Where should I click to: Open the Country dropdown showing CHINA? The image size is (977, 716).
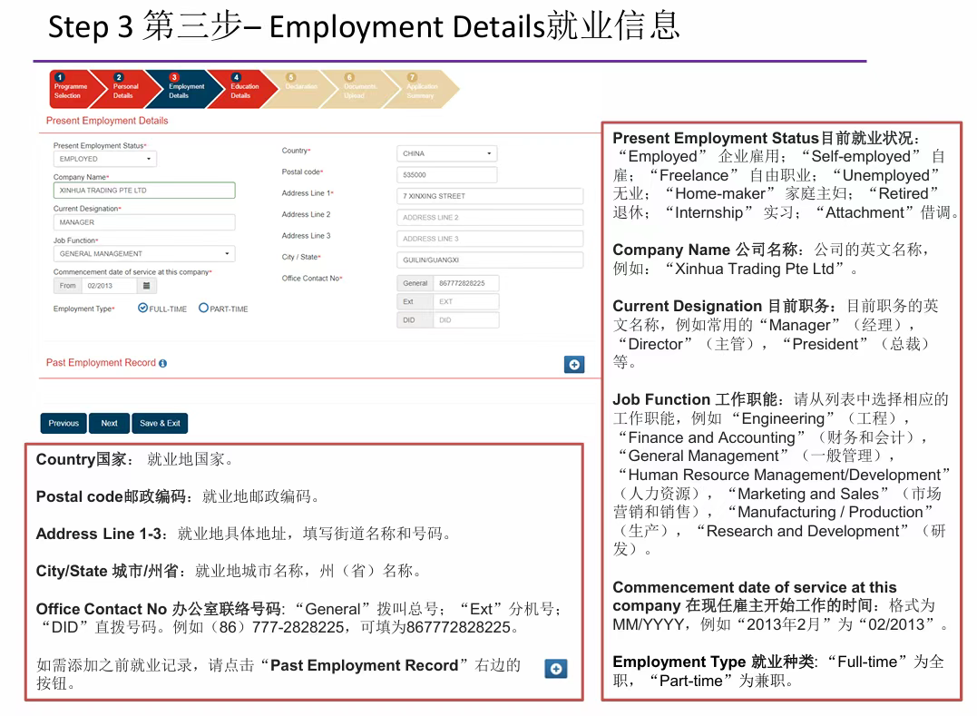(446, 153)
